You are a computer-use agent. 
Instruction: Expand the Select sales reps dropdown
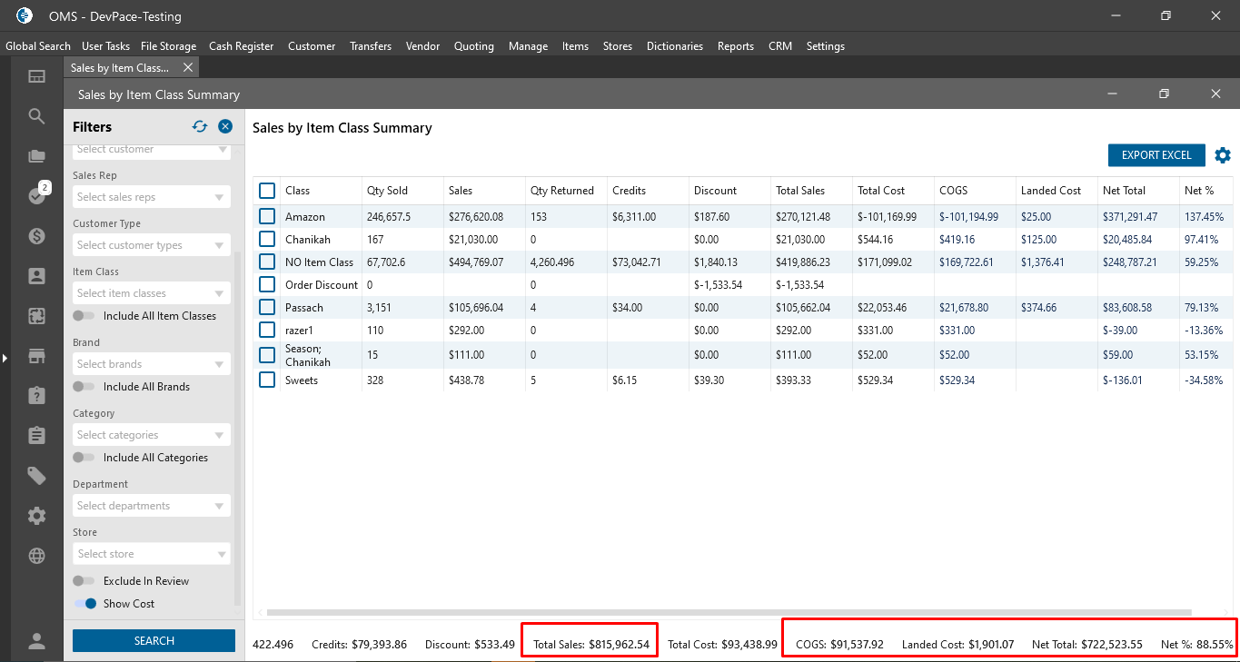pos(151,197)
